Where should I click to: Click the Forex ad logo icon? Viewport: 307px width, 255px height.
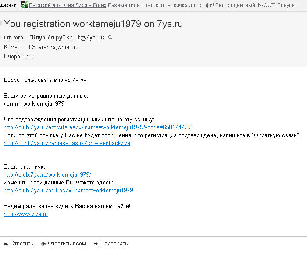point(24,5)
